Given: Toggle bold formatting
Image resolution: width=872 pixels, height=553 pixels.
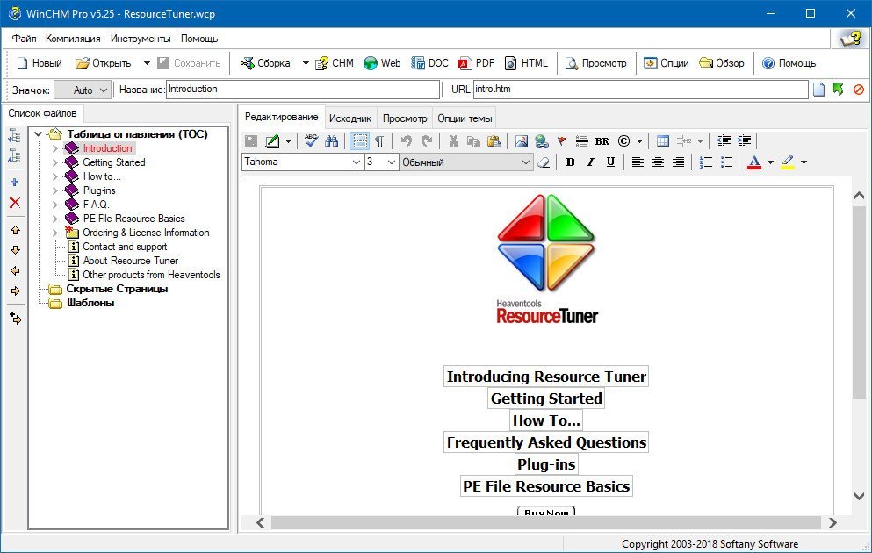Looking at the screenshot, I should tap(570, 162).
